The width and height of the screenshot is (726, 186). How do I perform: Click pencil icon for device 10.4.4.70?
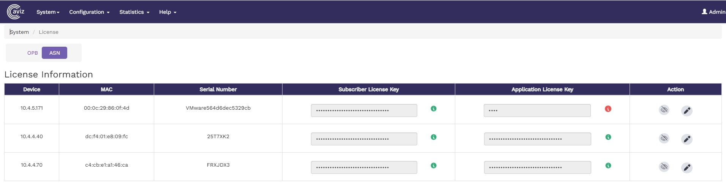(687, 168)
